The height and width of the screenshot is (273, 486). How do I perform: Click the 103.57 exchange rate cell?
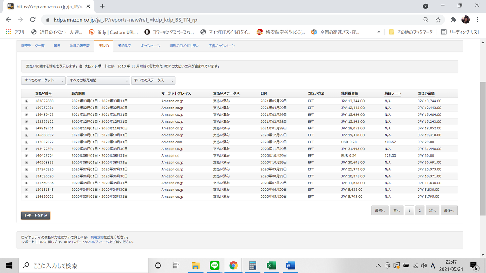click(390, 142)
